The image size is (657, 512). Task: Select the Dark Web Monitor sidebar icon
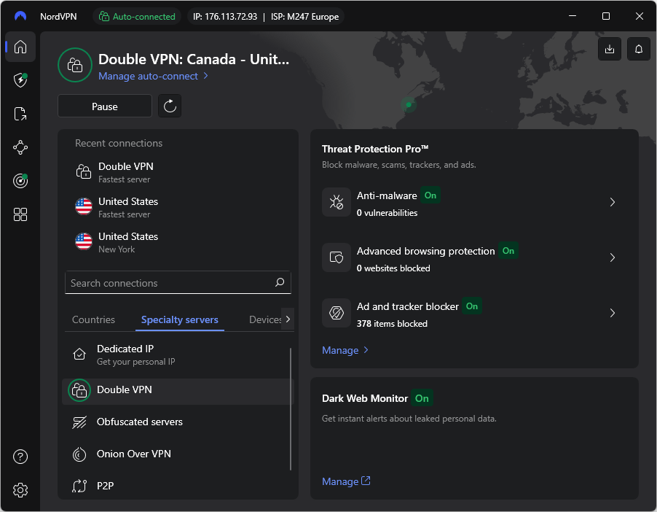pyautogui.click(x=20, y=180)
